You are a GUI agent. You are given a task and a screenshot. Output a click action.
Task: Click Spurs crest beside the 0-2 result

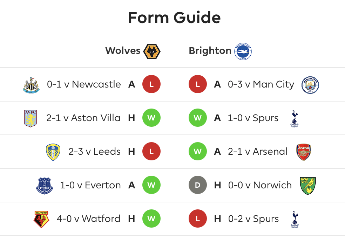(x=295, y=220)
